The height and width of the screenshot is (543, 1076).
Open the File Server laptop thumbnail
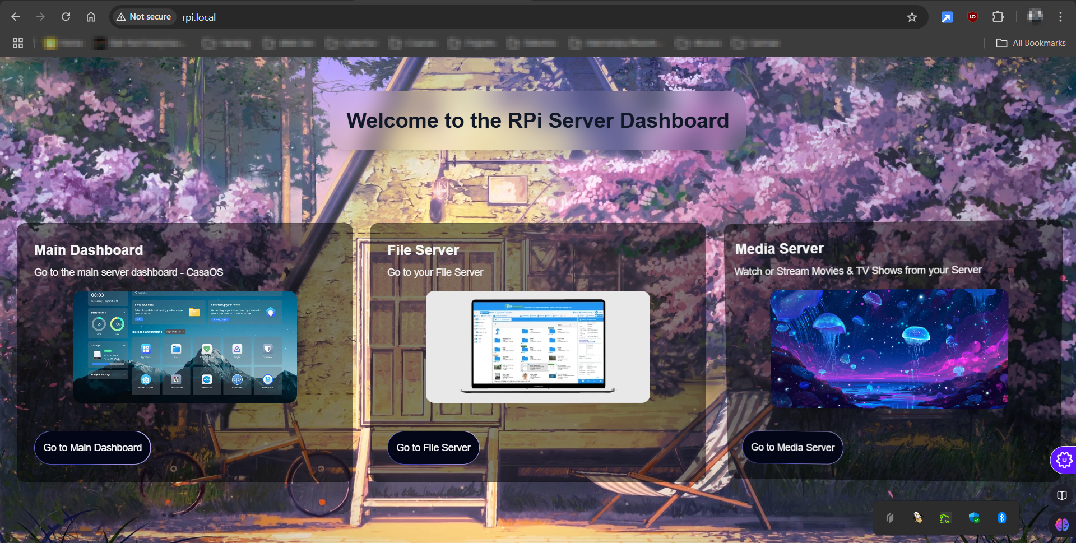pyautogui.click(x=538, y=347)
